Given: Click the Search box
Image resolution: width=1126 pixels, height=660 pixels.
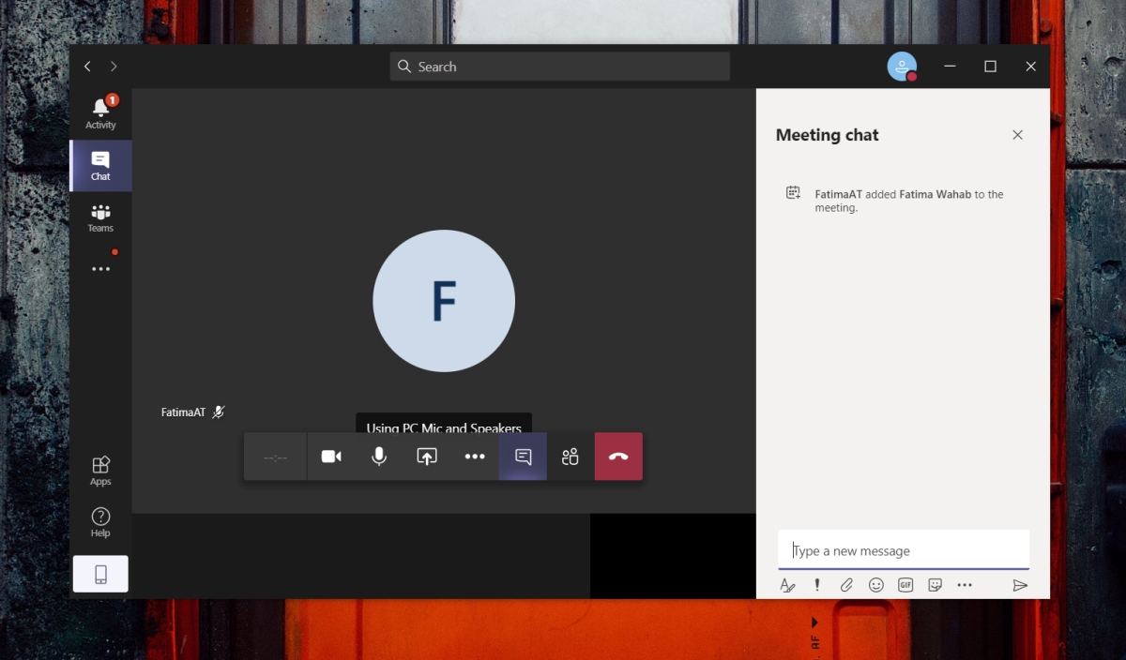Looking at the screenshot, I should [560, 67].
